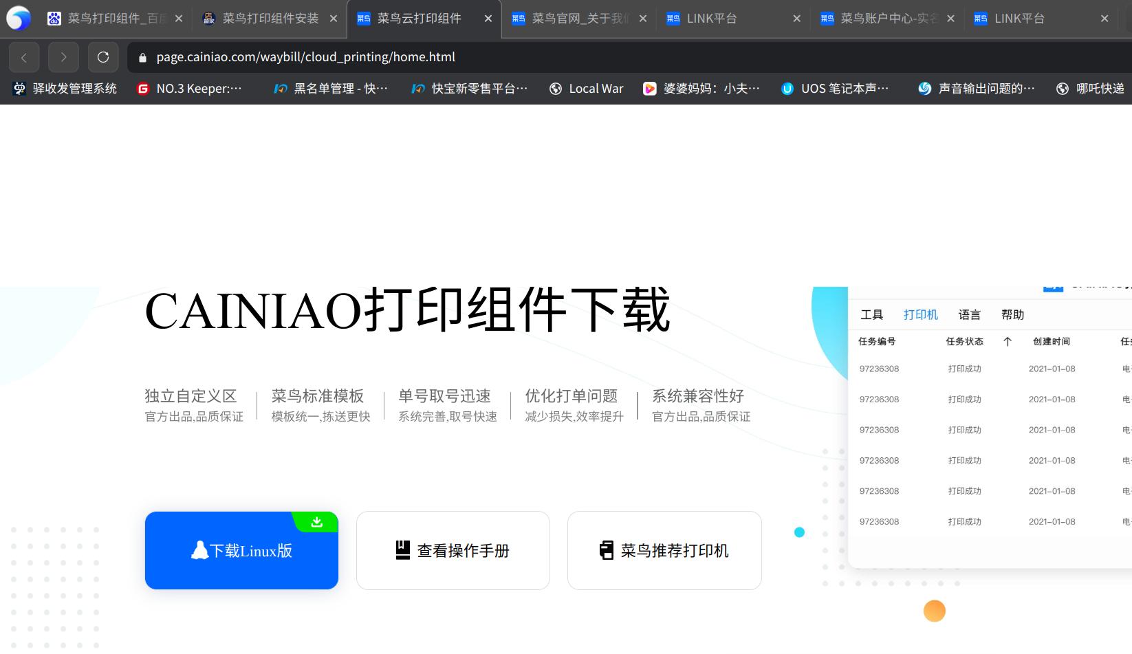Click the CAINIAO打印组件下载 heading
The height and width of the screenshot is (654, 1132).
click(x=407, y=311)
